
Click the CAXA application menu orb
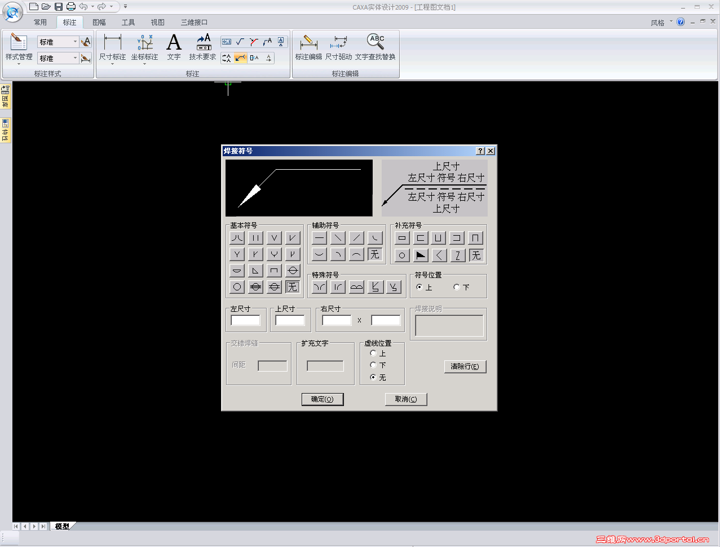pyautogui.click(x=12, y=11)
